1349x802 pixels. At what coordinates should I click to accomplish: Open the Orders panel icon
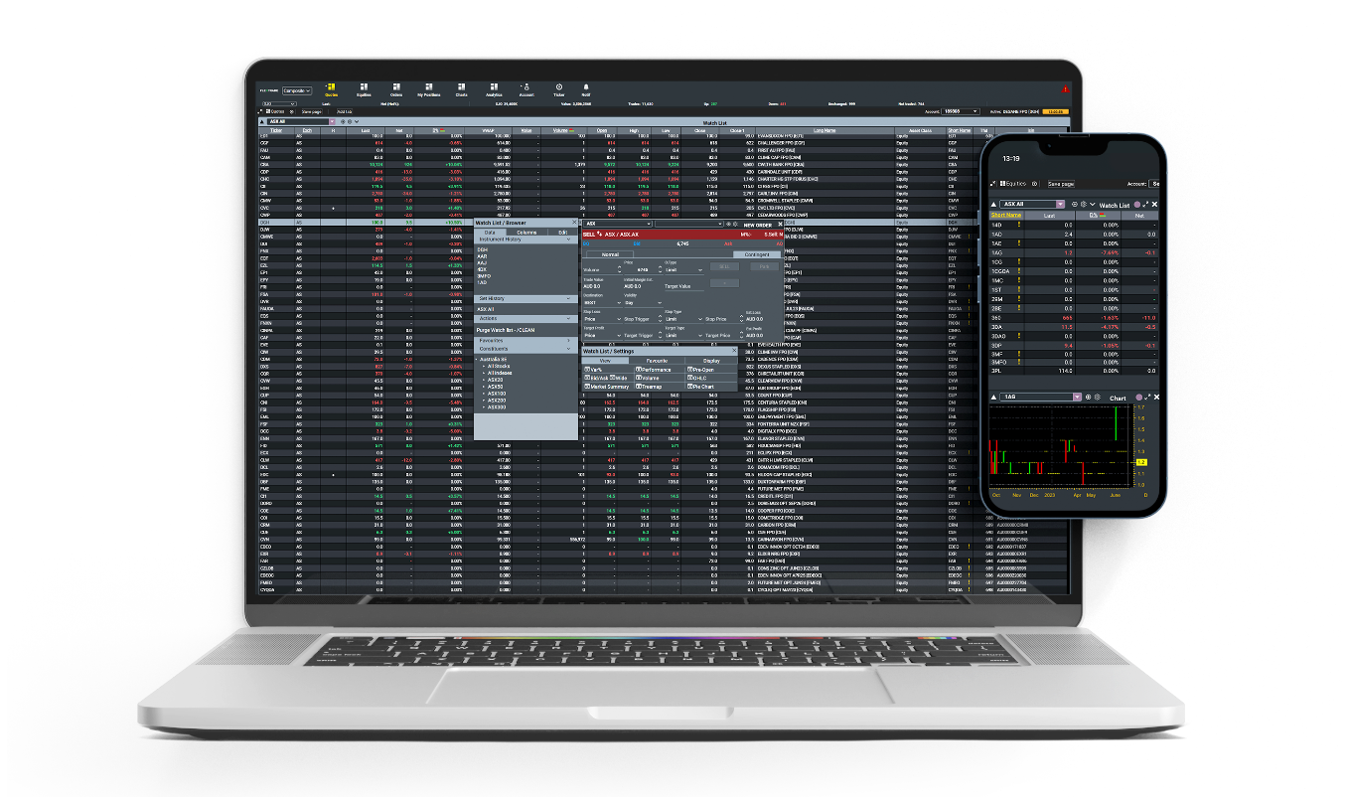pos(396,85)
